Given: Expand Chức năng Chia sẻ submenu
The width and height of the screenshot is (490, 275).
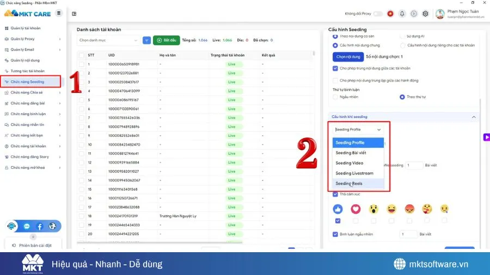Looking at the screenshot, I should tap(60, 92).
